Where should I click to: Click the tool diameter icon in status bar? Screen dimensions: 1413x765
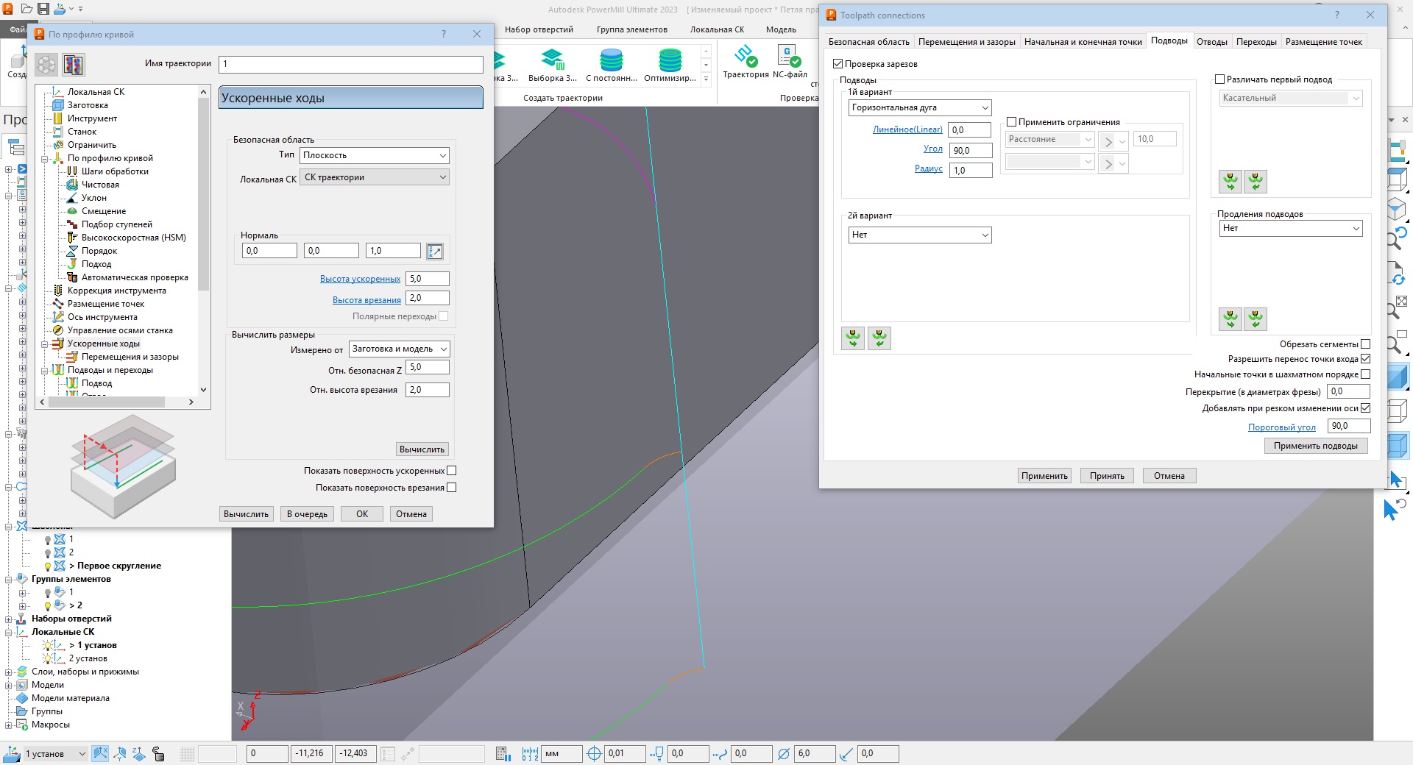point(784,753)
